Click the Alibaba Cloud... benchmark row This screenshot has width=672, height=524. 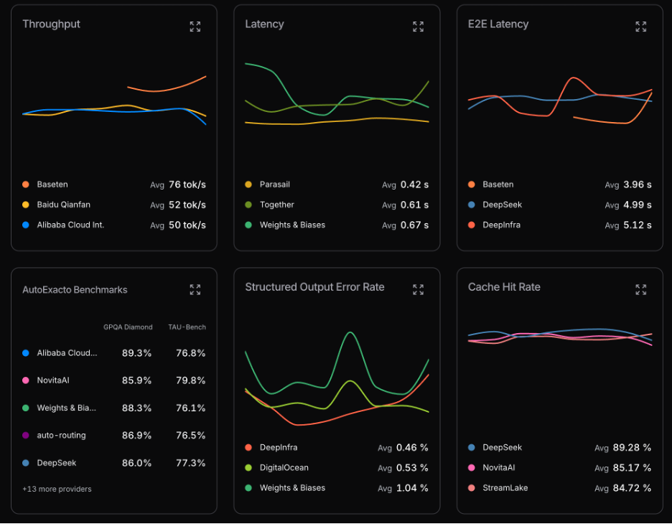click(114, 353)
